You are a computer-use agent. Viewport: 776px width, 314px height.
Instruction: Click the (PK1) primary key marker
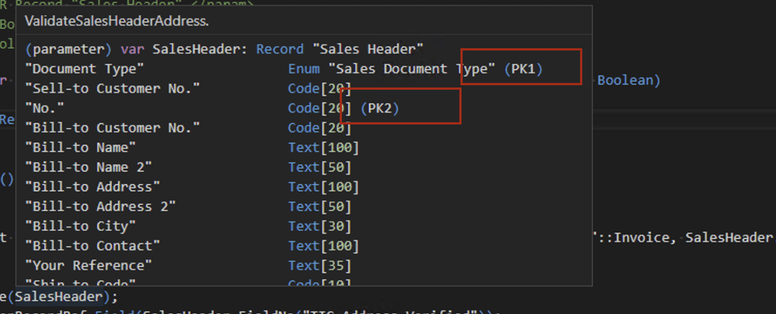click(x=523, y=69)
